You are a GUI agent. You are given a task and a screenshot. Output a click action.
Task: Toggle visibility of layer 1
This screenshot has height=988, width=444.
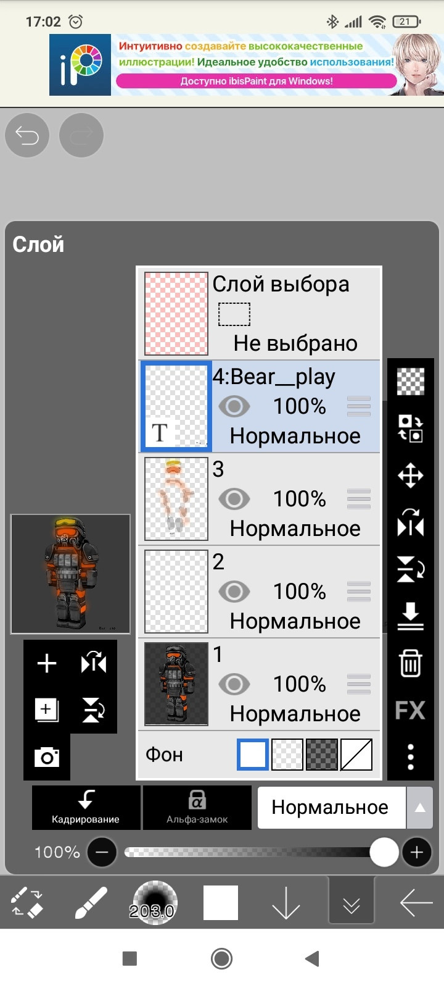coord(234,684)
